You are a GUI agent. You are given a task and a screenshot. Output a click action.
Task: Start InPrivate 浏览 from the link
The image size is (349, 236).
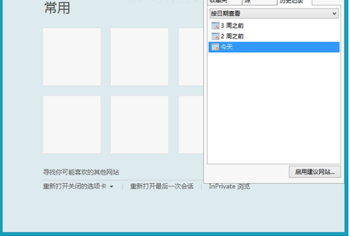[229, 186]
